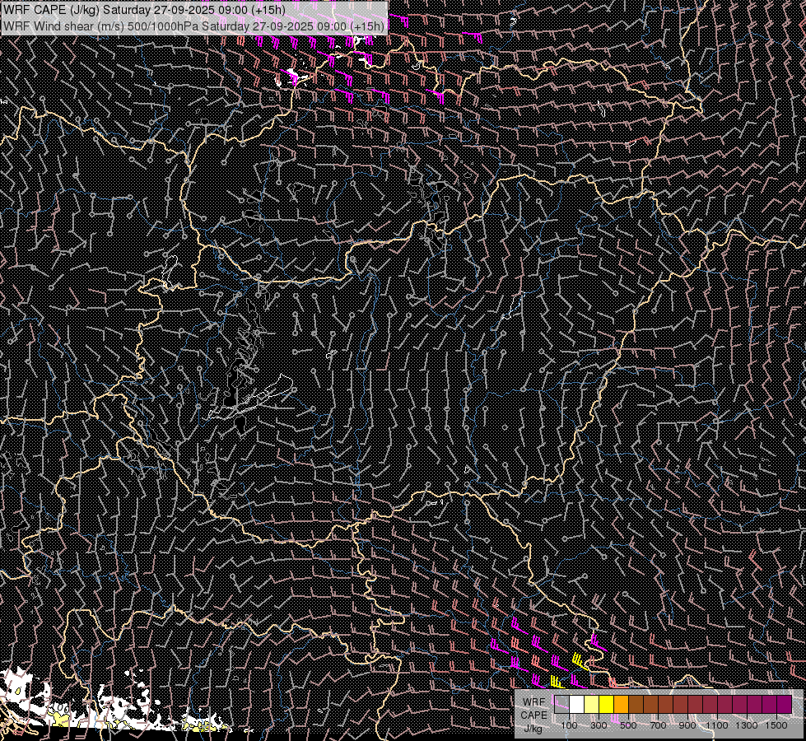The height and width of the screenshot is (741, 806).
Task: Click the 1100 legend value label
Action: pyautogui.click(x=717, y=725)
